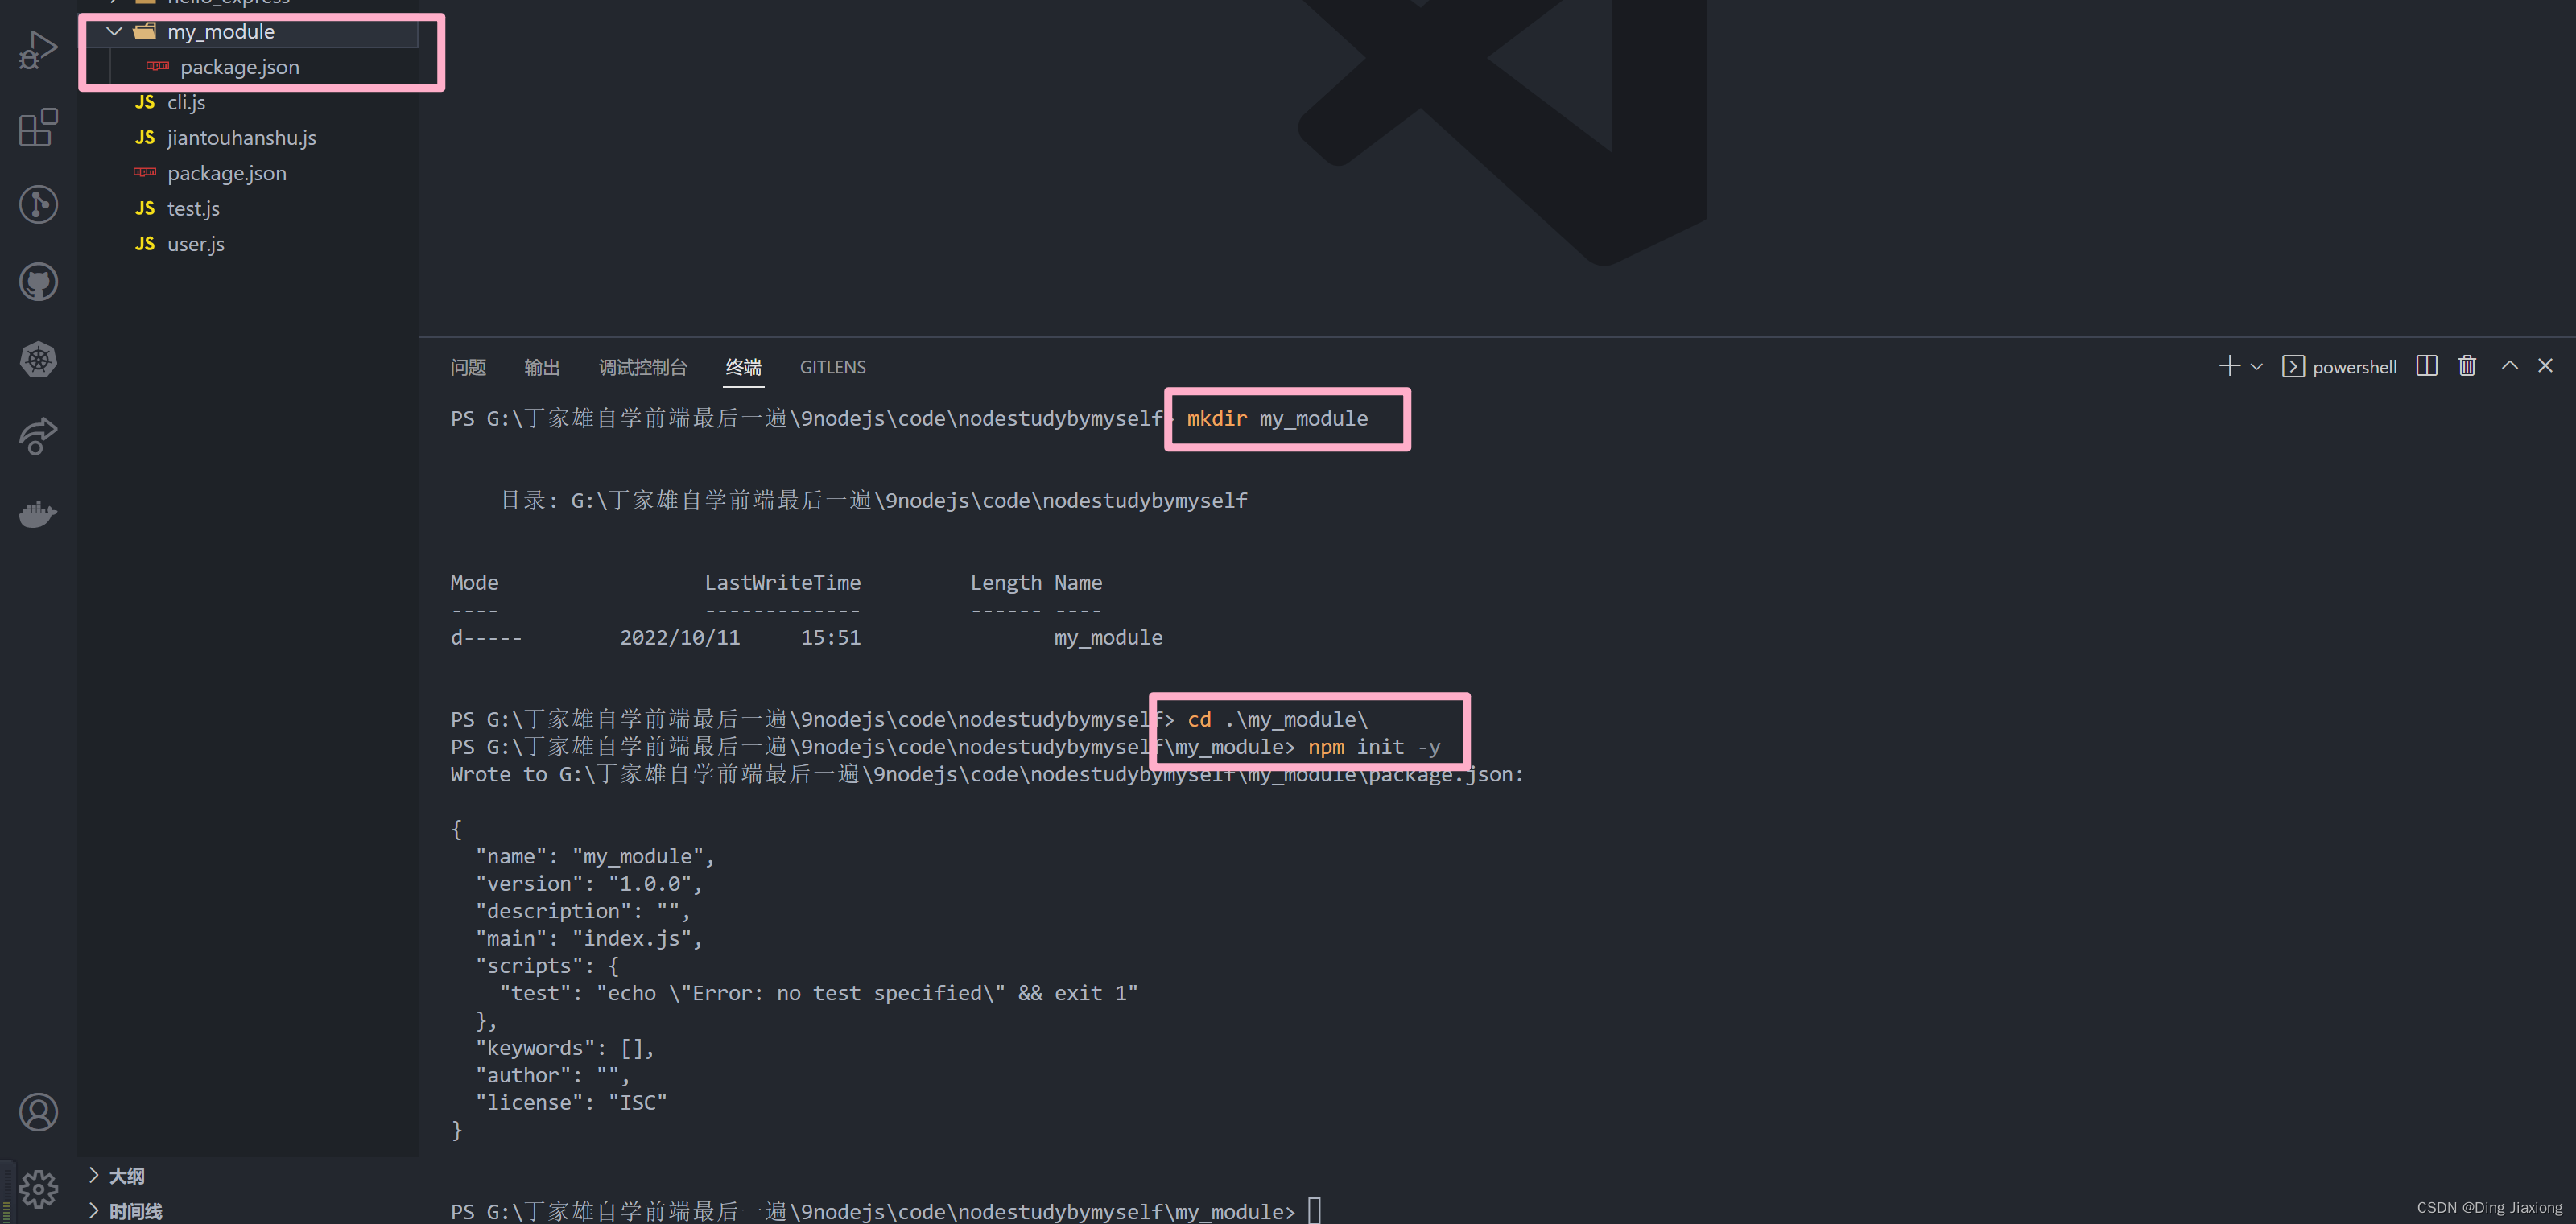This screenshot has width=2576, height=1224.
Task: Click the "license": "ISC" line
Action: point(571,1103)
